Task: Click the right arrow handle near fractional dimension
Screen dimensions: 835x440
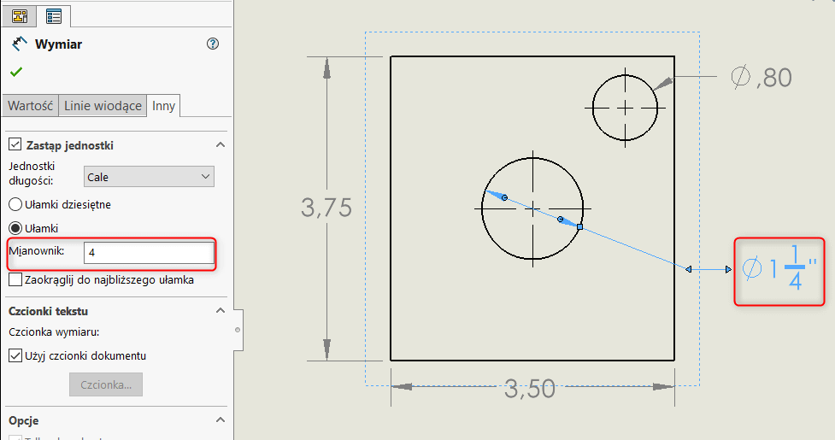Action: pyautogui.click(x=728, y=270)
